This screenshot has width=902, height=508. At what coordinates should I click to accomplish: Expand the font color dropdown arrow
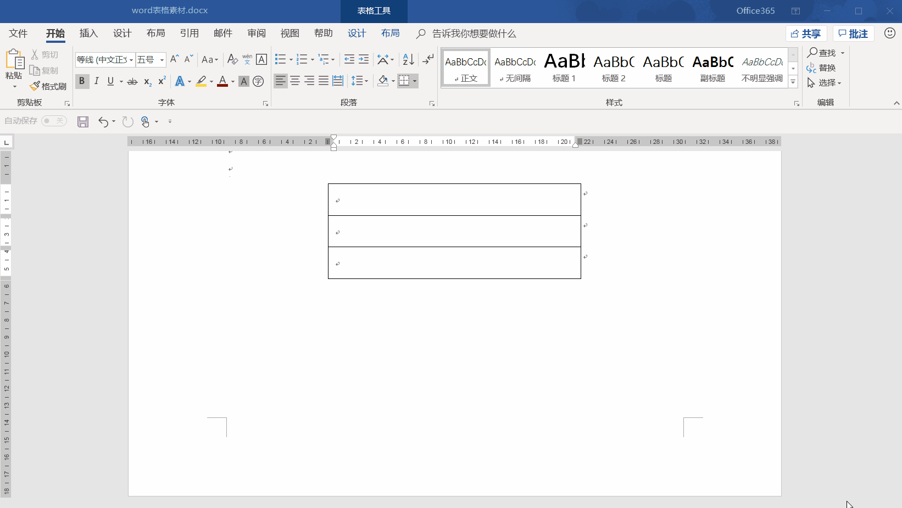pyautogui.click(x=233, y=82)
